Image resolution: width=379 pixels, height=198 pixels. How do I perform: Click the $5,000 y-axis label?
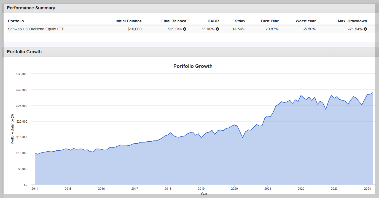click(x=22, y=169)
